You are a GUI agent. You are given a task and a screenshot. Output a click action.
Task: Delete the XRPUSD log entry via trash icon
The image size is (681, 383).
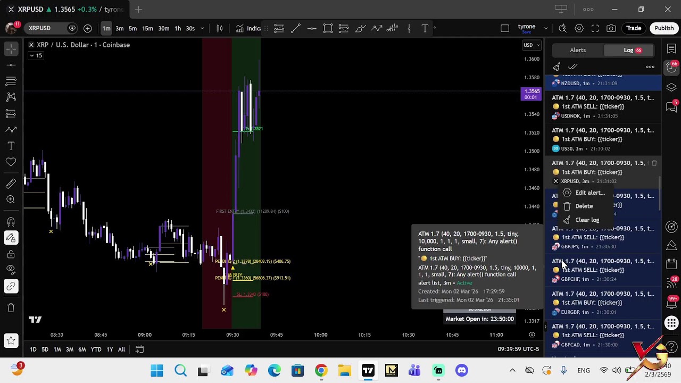pyautogui.click(x=654, y=163)
